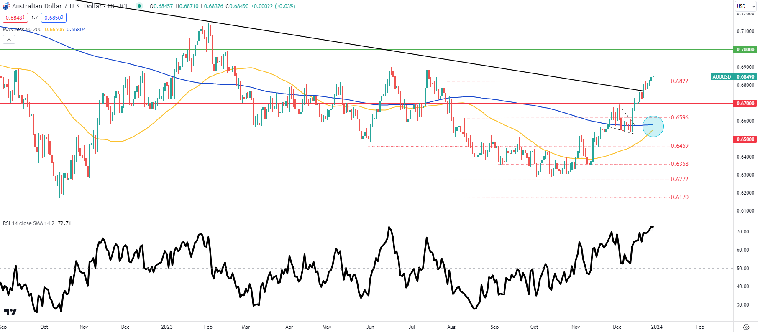The height and width of the screenshot is (332, 758).
Task: Click the RSI value 72.71
Action: (x=64, y=223)
